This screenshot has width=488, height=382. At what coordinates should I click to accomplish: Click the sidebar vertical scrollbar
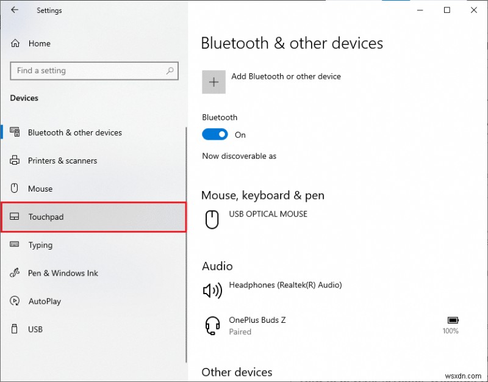pos(186,244)
